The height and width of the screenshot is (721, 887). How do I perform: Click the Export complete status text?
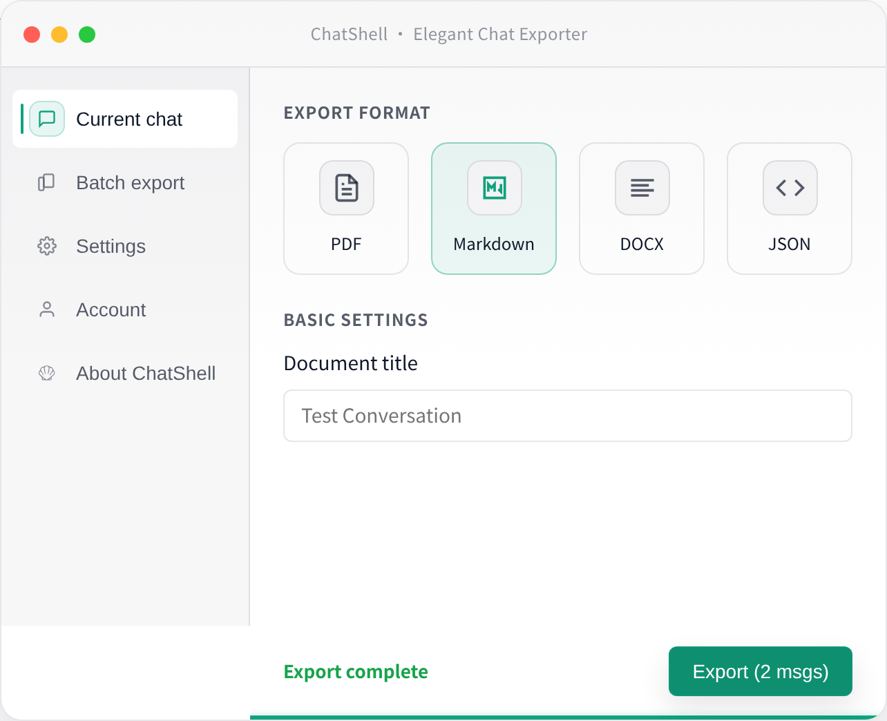356,671
